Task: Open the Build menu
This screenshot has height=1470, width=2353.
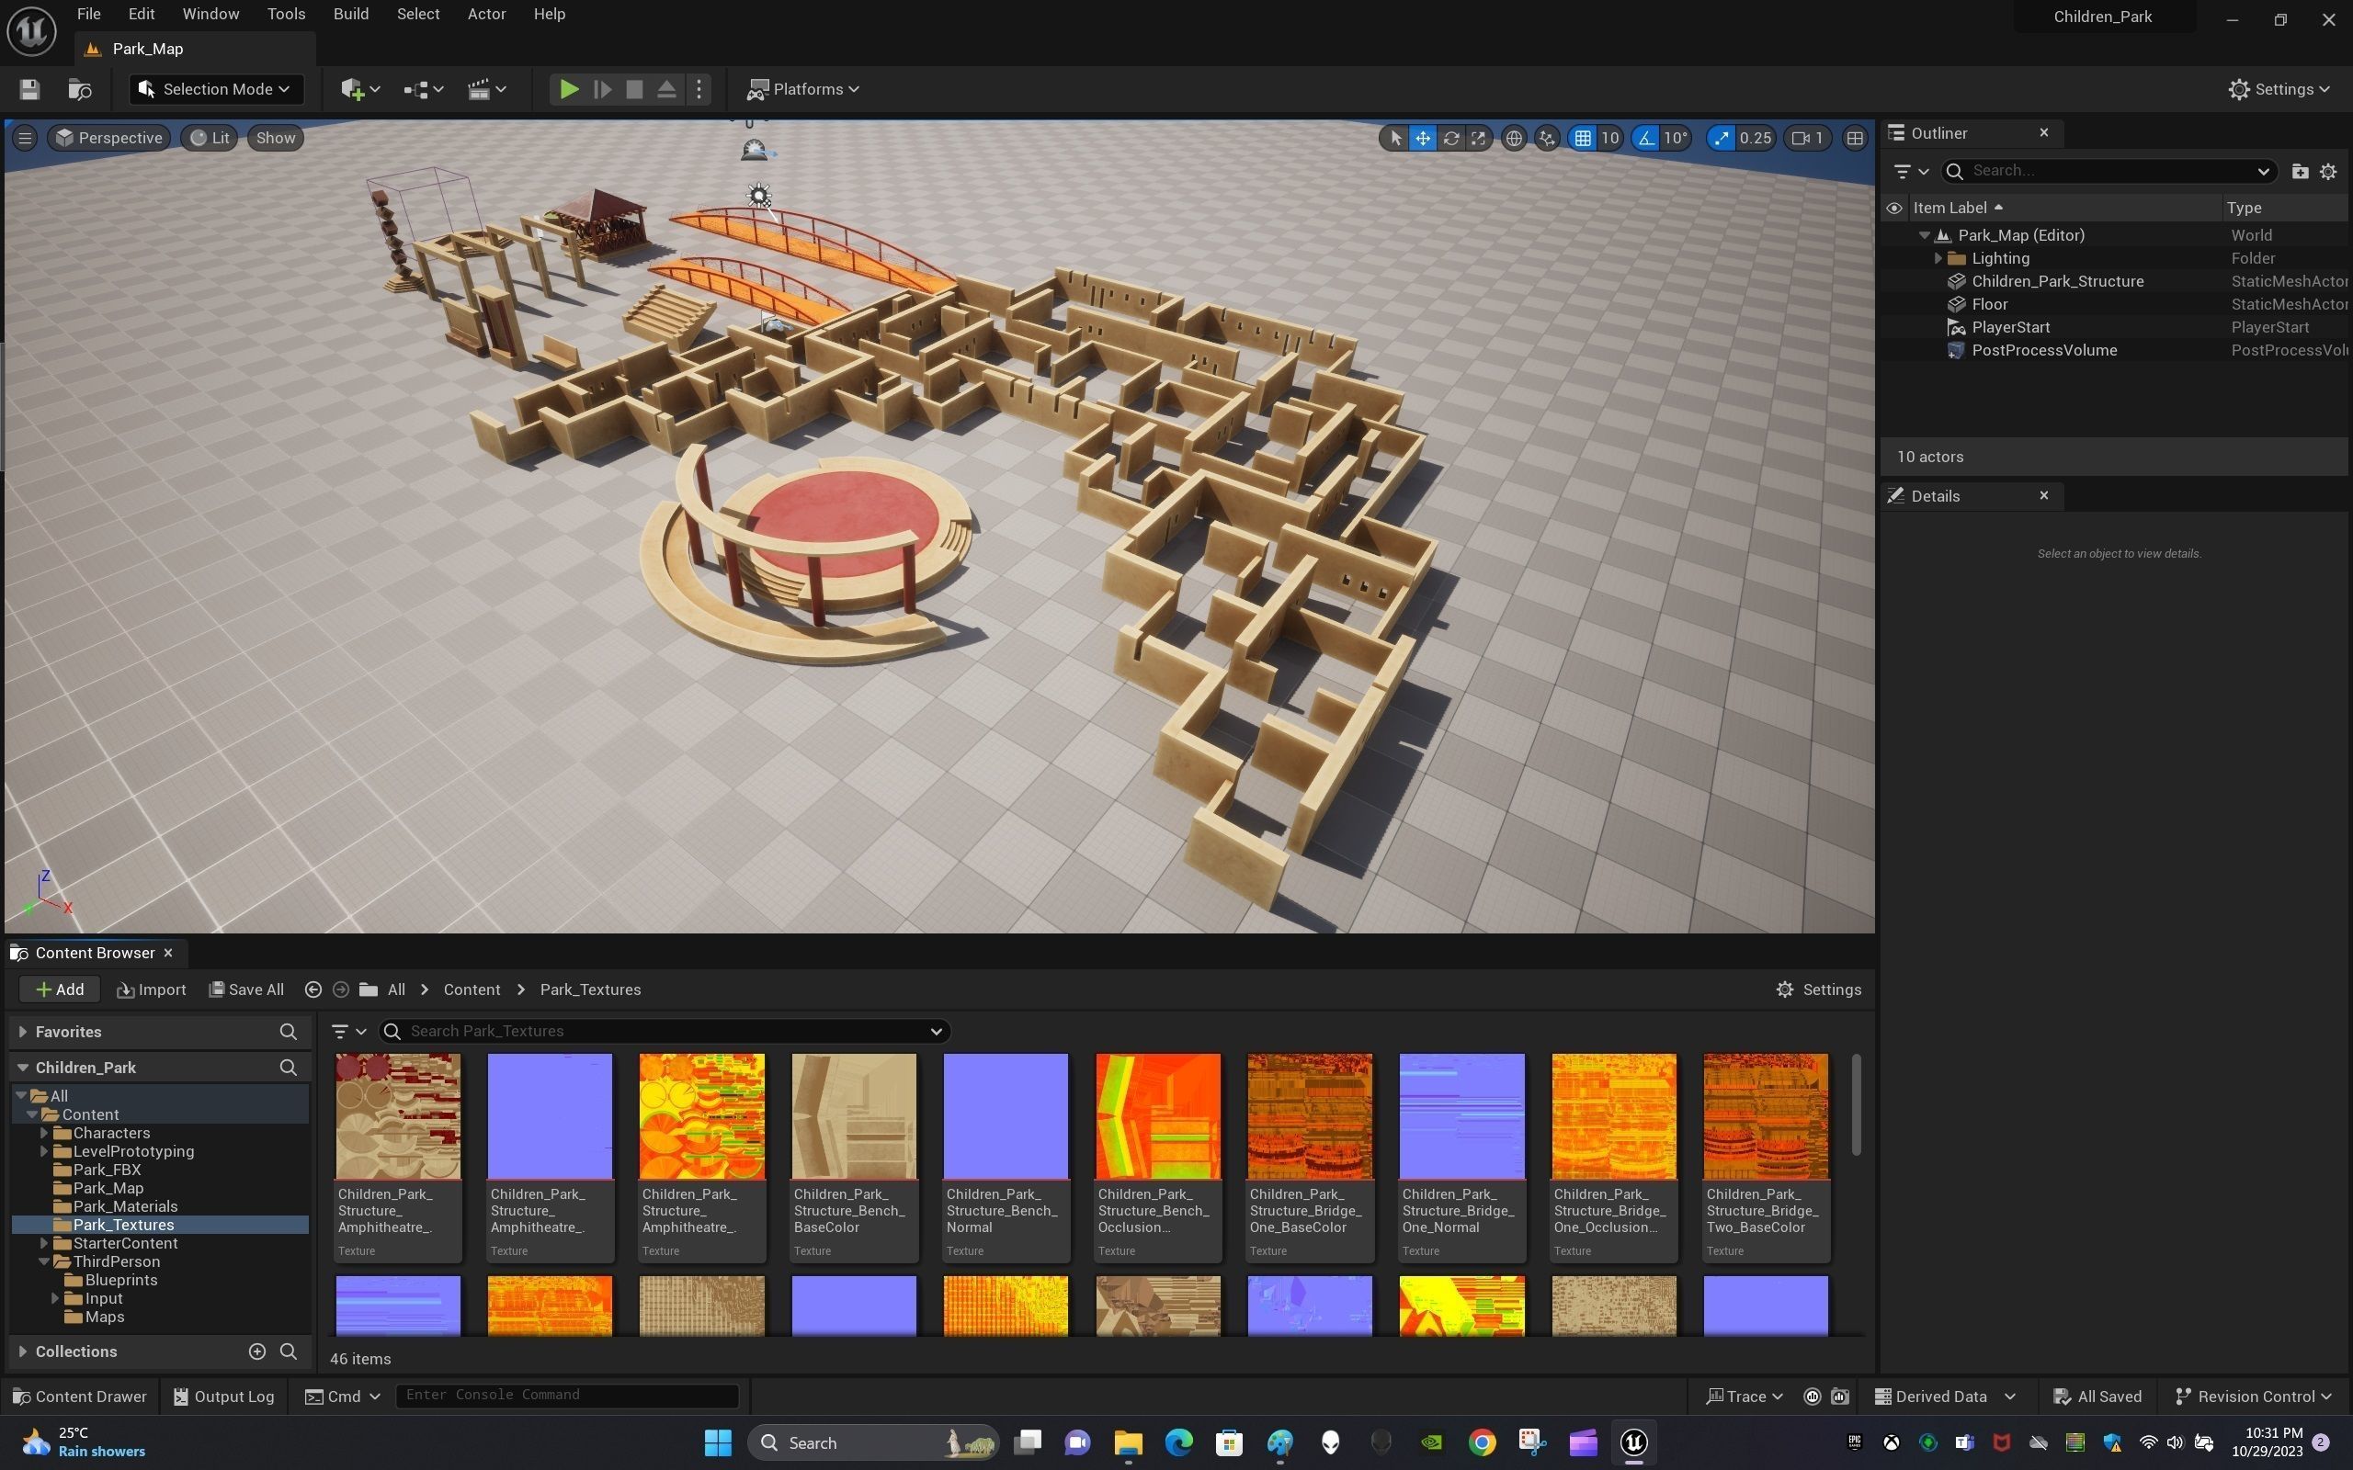Action: point(350,15)
